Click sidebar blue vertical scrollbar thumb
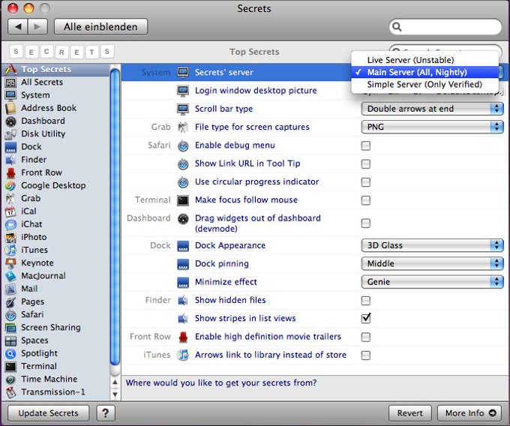The width and height of the screenshot is (510, 426). coord(115,217)
